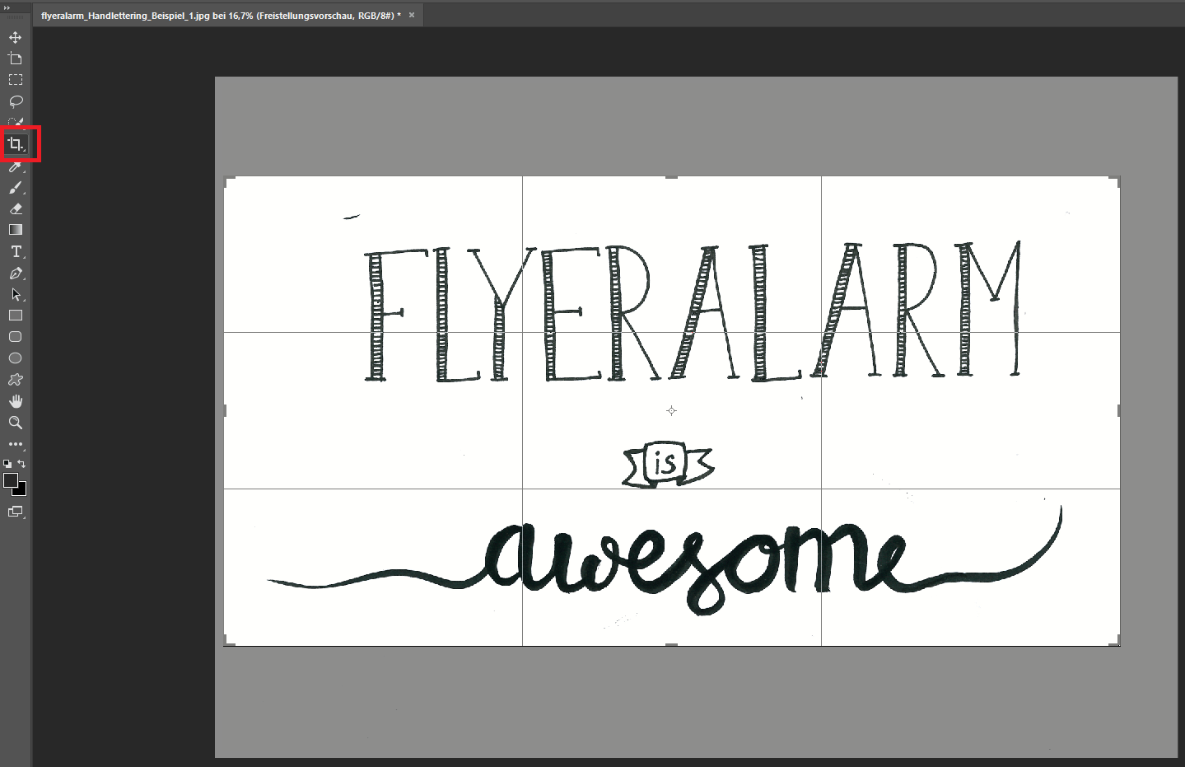Expand the collapsed toolbar with double arrows
The image size is (1185, 767).
(x=7, y=7)
